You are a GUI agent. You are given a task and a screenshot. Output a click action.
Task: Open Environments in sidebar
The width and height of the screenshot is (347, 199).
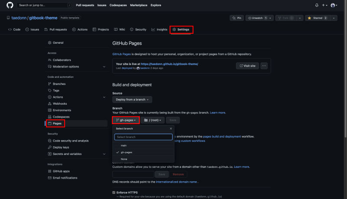[76, 110]
